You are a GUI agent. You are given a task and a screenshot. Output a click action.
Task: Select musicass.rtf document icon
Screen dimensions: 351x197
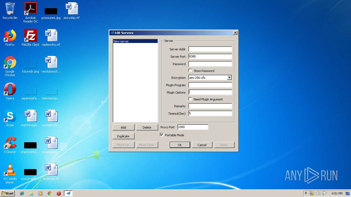(x=51, y=172)
